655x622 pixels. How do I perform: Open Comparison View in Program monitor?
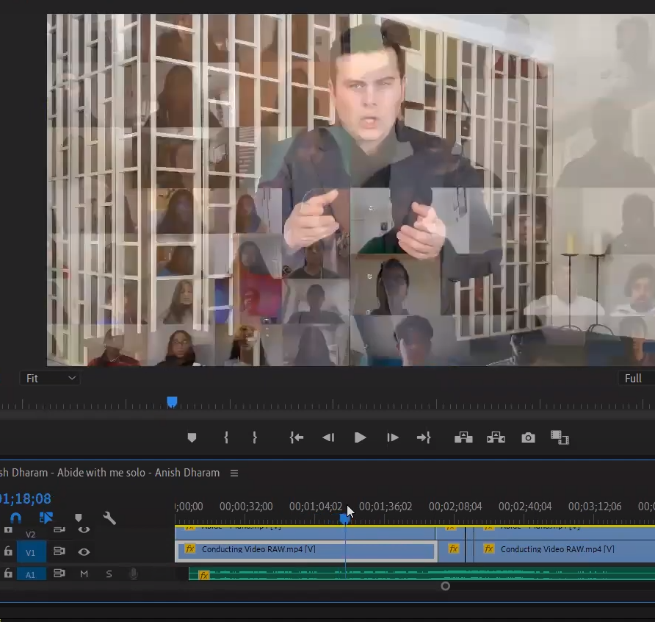pyautogui.click(x=560, y=437)
